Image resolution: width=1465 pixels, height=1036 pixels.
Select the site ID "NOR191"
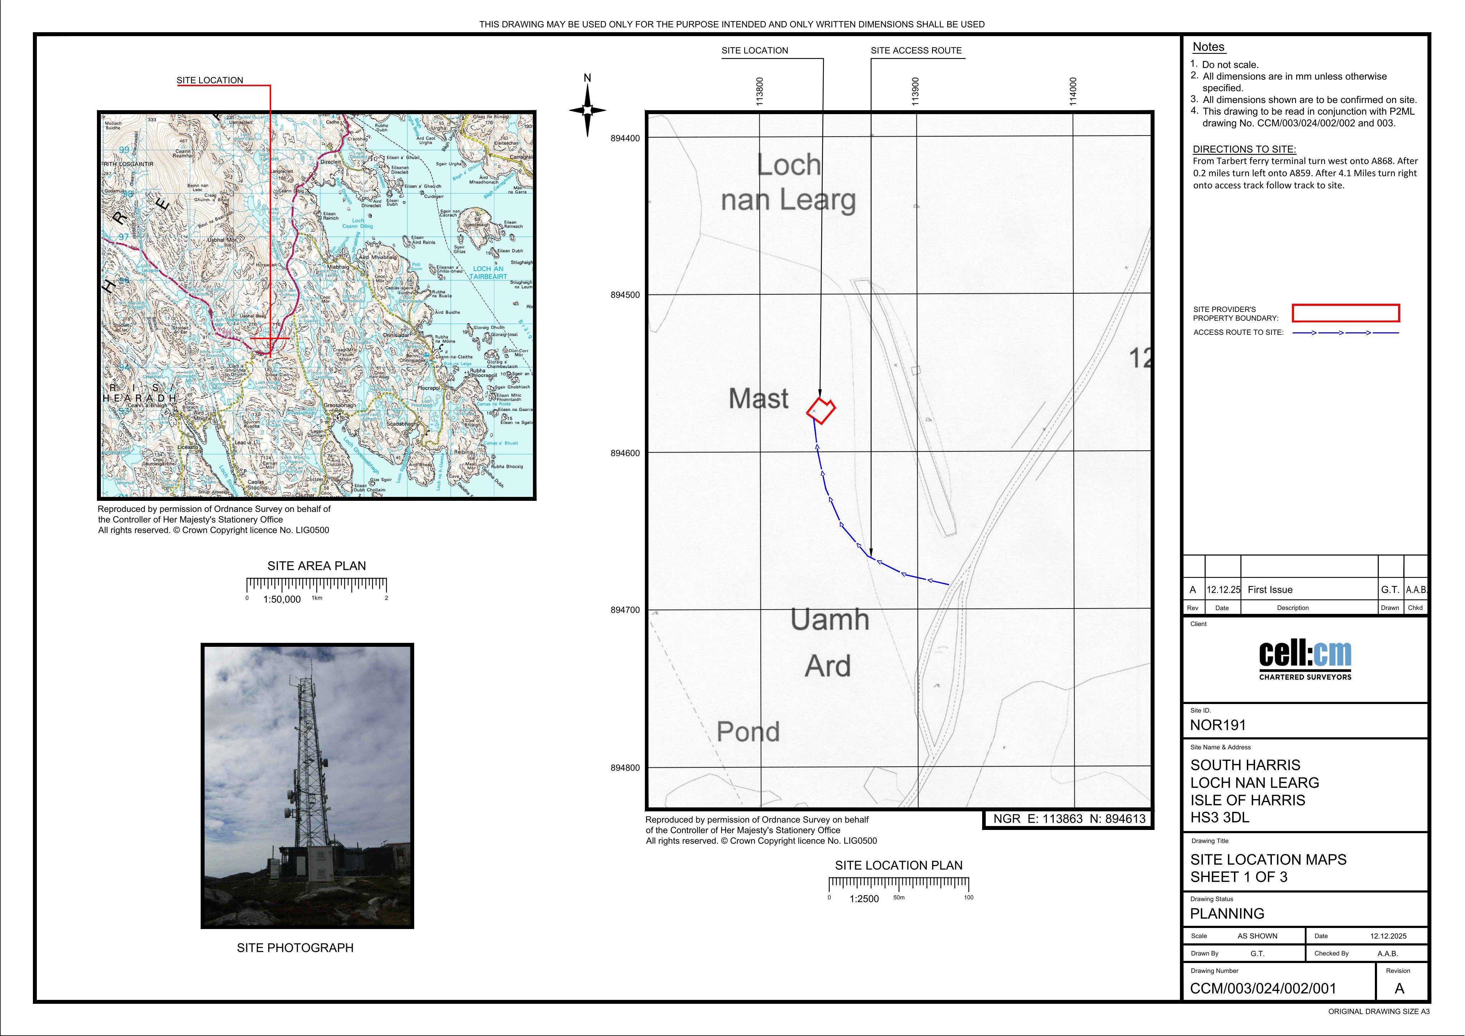click(x=1217, y=725)
